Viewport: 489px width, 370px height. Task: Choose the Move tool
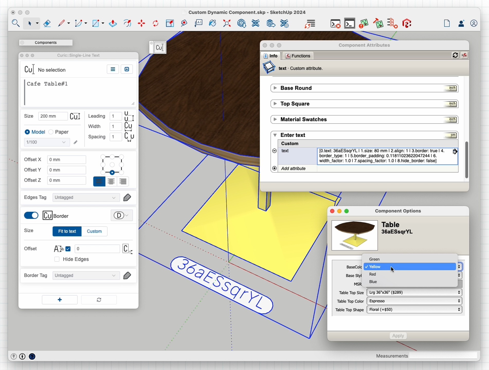[141, 24]
